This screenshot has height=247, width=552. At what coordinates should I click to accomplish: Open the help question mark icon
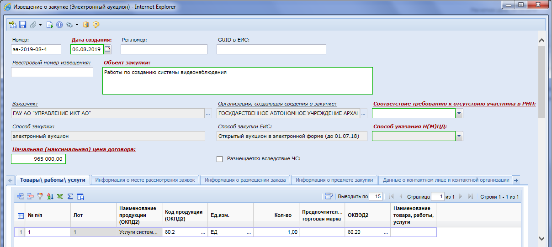coord(96,25)
